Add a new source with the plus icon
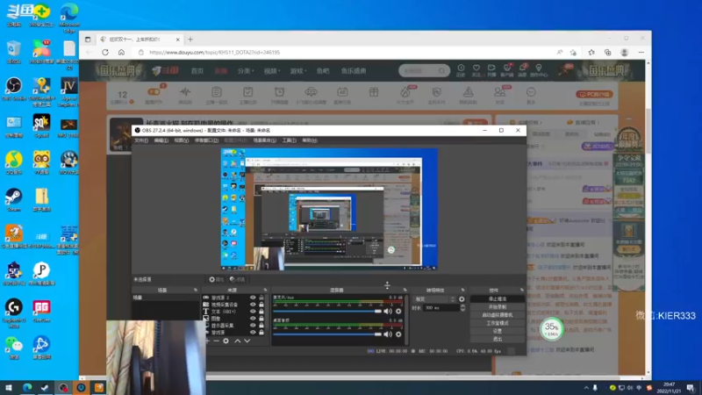The image size is (702, 395). tap(207, 341)
